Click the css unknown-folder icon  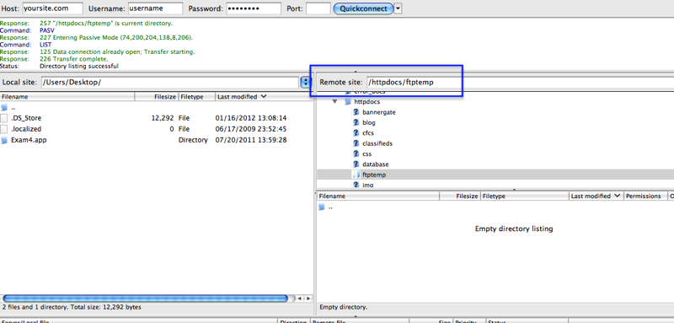click(x=356, y=153)
